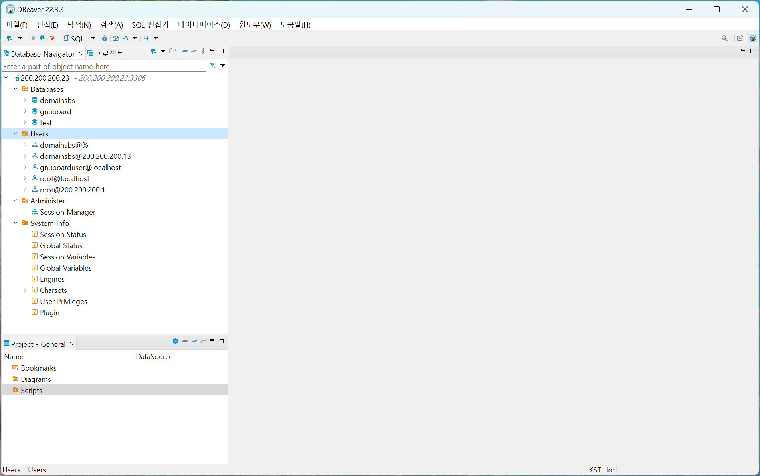This screenshot has width=760, height=476.
Task: Open the SQL editor dropdown arrow
Action: click(93, 38)
